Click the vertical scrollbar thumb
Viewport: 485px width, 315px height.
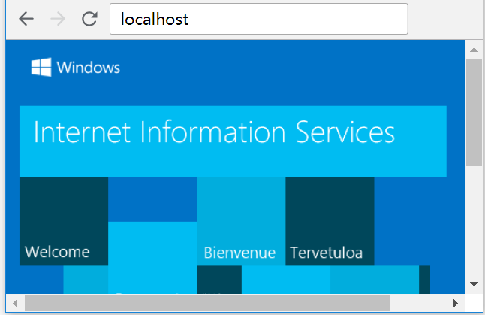coord(474,113)
